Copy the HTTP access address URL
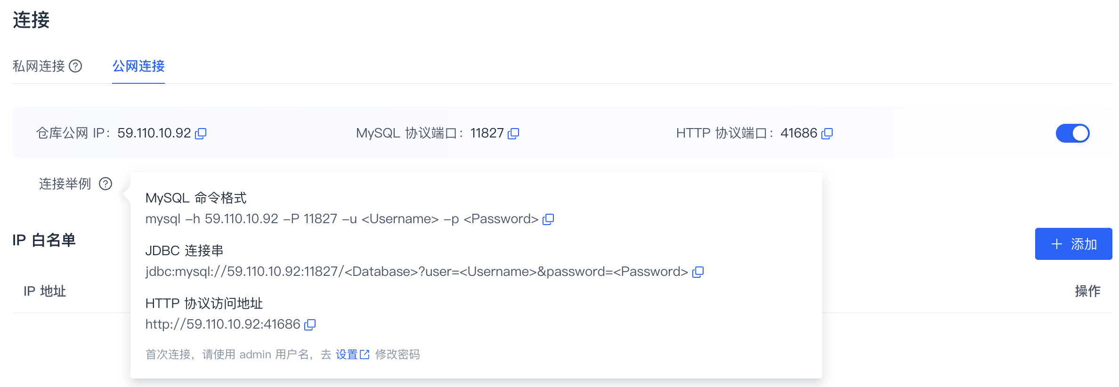Viewport: 1119px width, 387px height. [x=310, y=325]
